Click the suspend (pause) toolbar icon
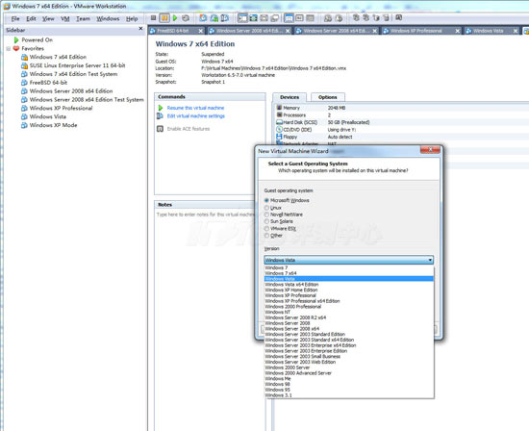Image resolution: width=529 pixels, height=431 pixels. tap(164, 18)
